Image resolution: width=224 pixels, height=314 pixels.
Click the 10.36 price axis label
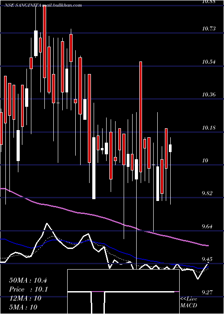209,95
